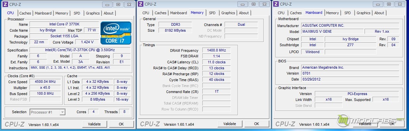Click the '8 MBytes' Level 3 cache value

[98, 100]
